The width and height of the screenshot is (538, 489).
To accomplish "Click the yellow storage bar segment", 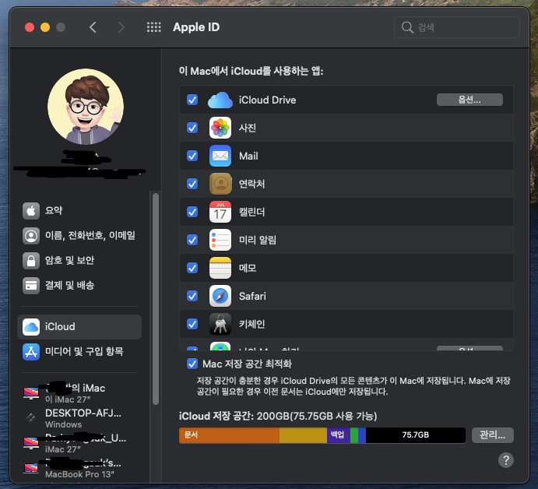I will click(303, 435).
